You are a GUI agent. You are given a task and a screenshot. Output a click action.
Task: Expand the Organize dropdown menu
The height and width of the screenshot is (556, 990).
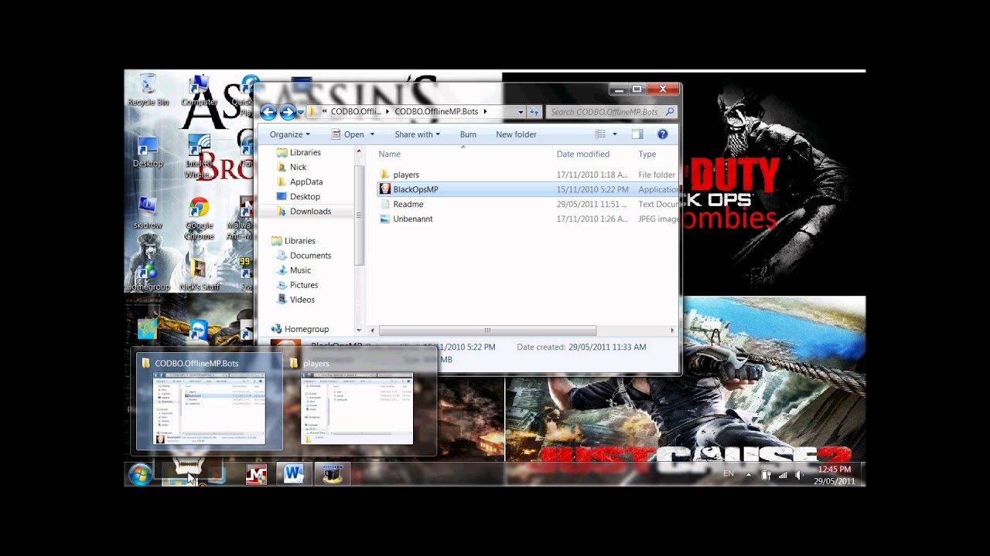click(x=289, y=134)
